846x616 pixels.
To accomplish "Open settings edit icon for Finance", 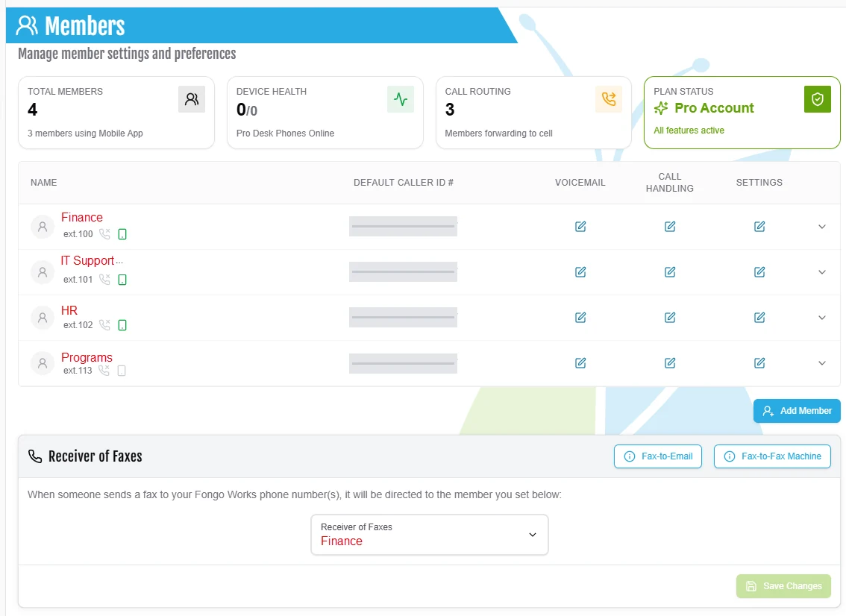I will click(759, 227).
